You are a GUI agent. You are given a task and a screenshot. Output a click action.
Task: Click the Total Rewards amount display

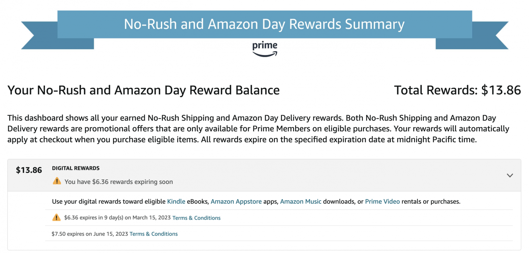[457, 90]
